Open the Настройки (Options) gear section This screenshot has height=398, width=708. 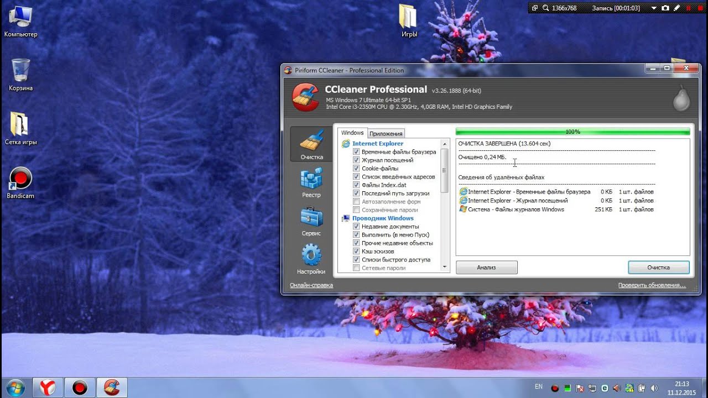[311, 259]
